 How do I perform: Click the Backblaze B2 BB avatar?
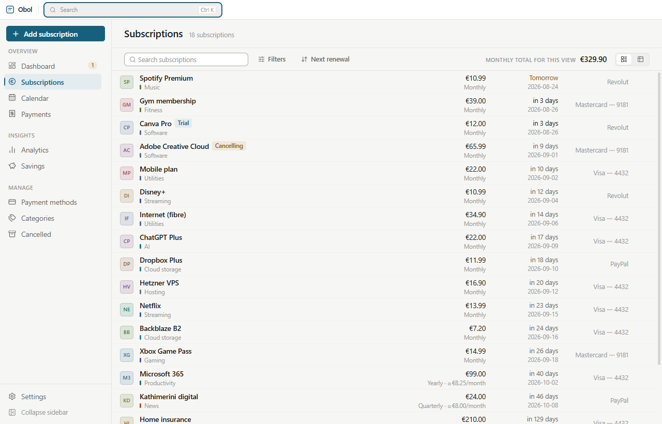coord(127,332)
